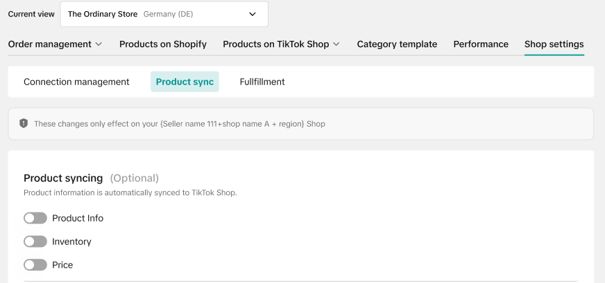Expand Products on TikTok Shop menu
605x283 pixels.
coord(282,44)
